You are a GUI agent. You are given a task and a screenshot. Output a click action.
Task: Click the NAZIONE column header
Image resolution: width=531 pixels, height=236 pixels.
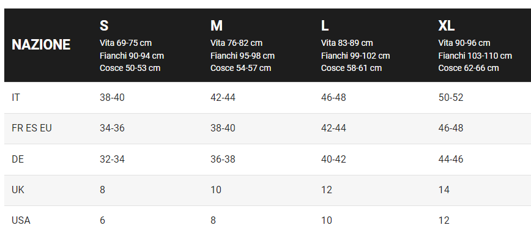(x=41, y=45)
